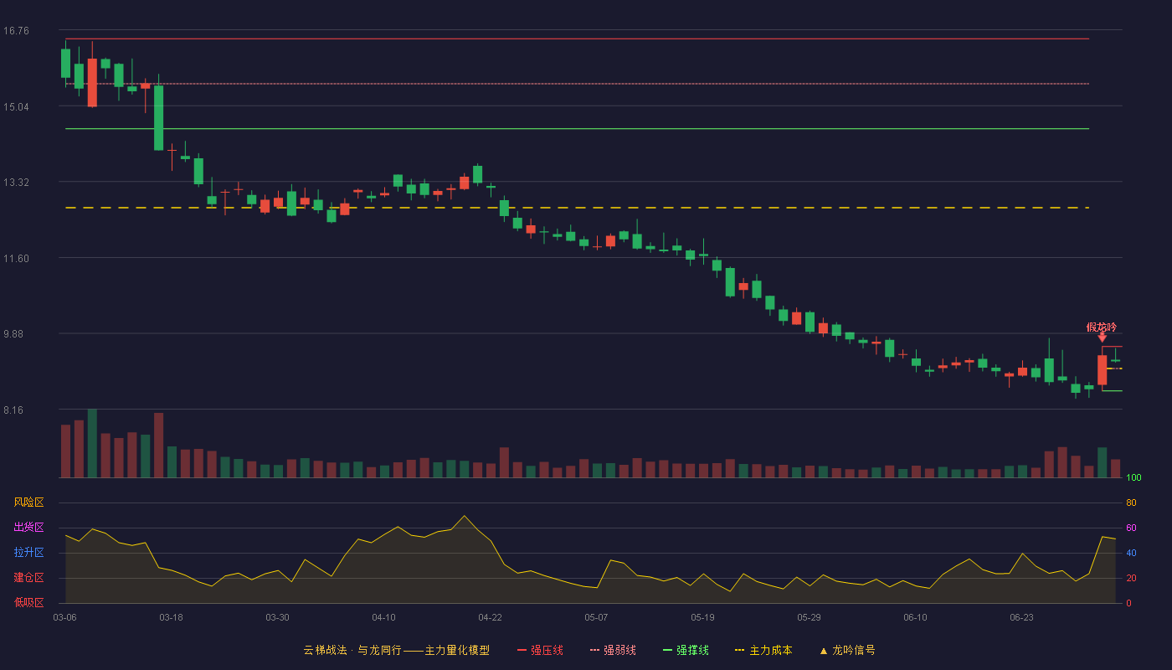
Task: Click the pink 60 indicator axis value
Action: pyautogui.click(x=1131, y=528)
